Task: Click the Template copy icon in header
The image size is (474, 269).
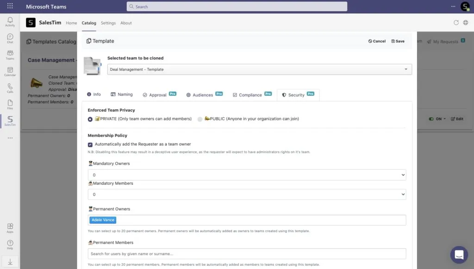Action: [x=88, y=41]
